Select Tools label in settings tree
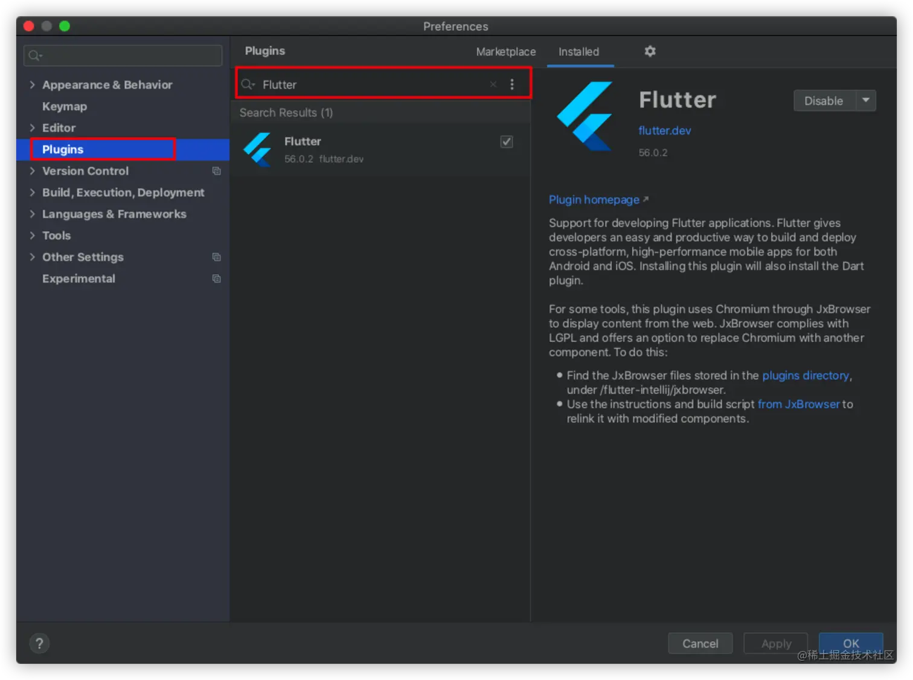Image resolution: width=913 pixels, height=680 pixels. tap(56, 236)
